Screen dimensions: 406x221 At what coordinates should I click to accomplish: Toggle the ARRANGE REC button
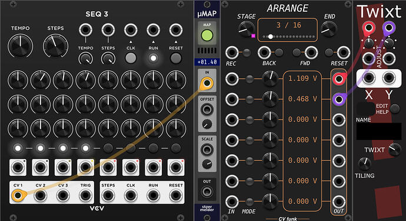click(x=247, y=53)
